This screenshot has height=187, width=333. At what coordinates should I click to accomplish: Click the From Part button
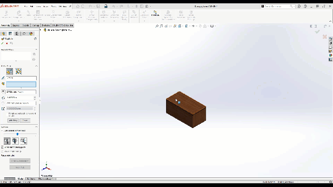[x=20, y=167]
